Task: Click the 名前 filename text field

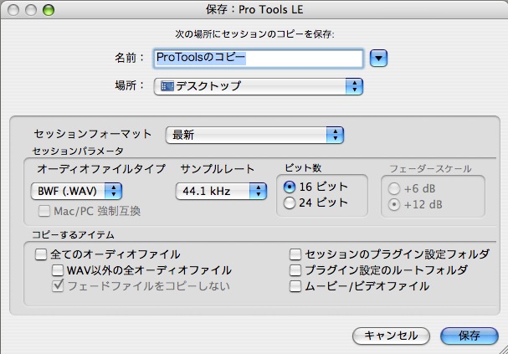Action: point(258,58)
